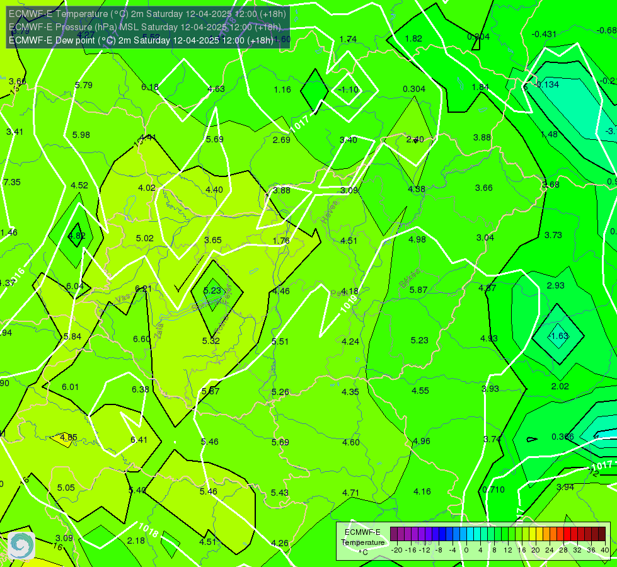This screenshot has width=617, height=567.
Task: Click the 4.18 dew point value
Action: (349, 291)
